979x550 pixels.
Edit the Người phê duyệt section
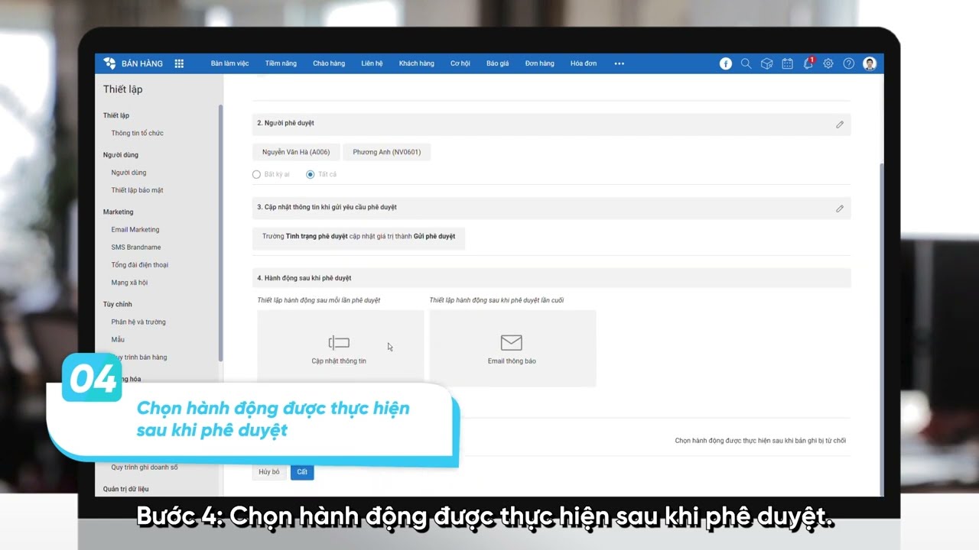click(x=840, y=125)
